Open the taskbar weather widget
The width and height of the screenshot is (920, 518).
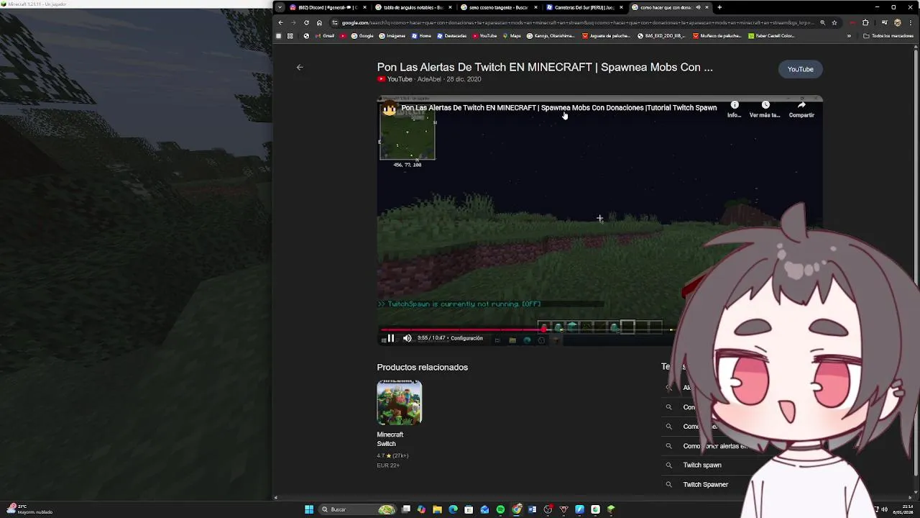[30, 509]
